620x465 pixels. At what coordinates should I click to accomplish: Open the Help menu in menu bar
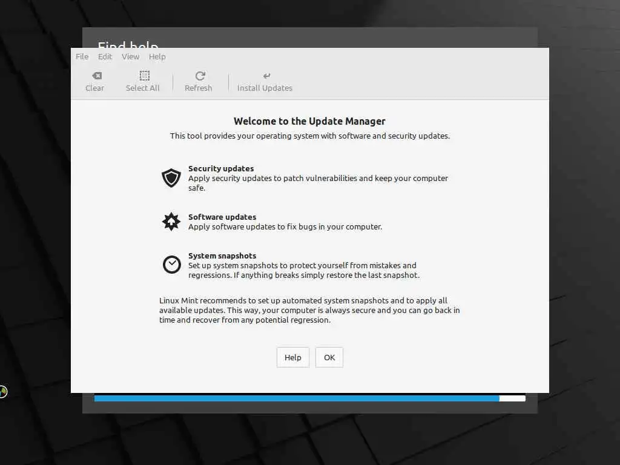tap(157, 56)
